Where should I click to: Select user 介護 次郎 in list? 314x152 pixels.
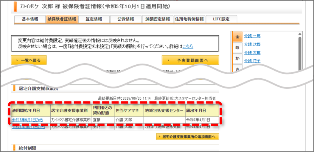[x=252, y=44]
